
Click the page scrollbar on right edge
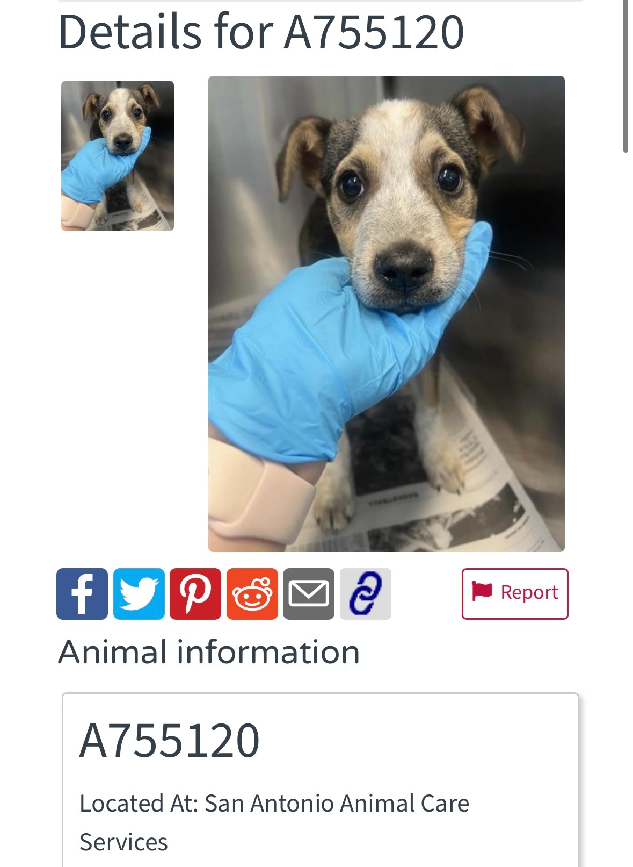click(625, 75)
